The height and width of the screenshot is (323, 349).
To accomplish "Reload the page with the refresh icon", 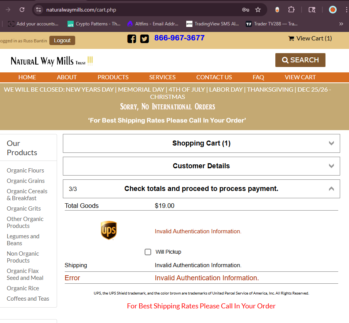I will point(22,10).
